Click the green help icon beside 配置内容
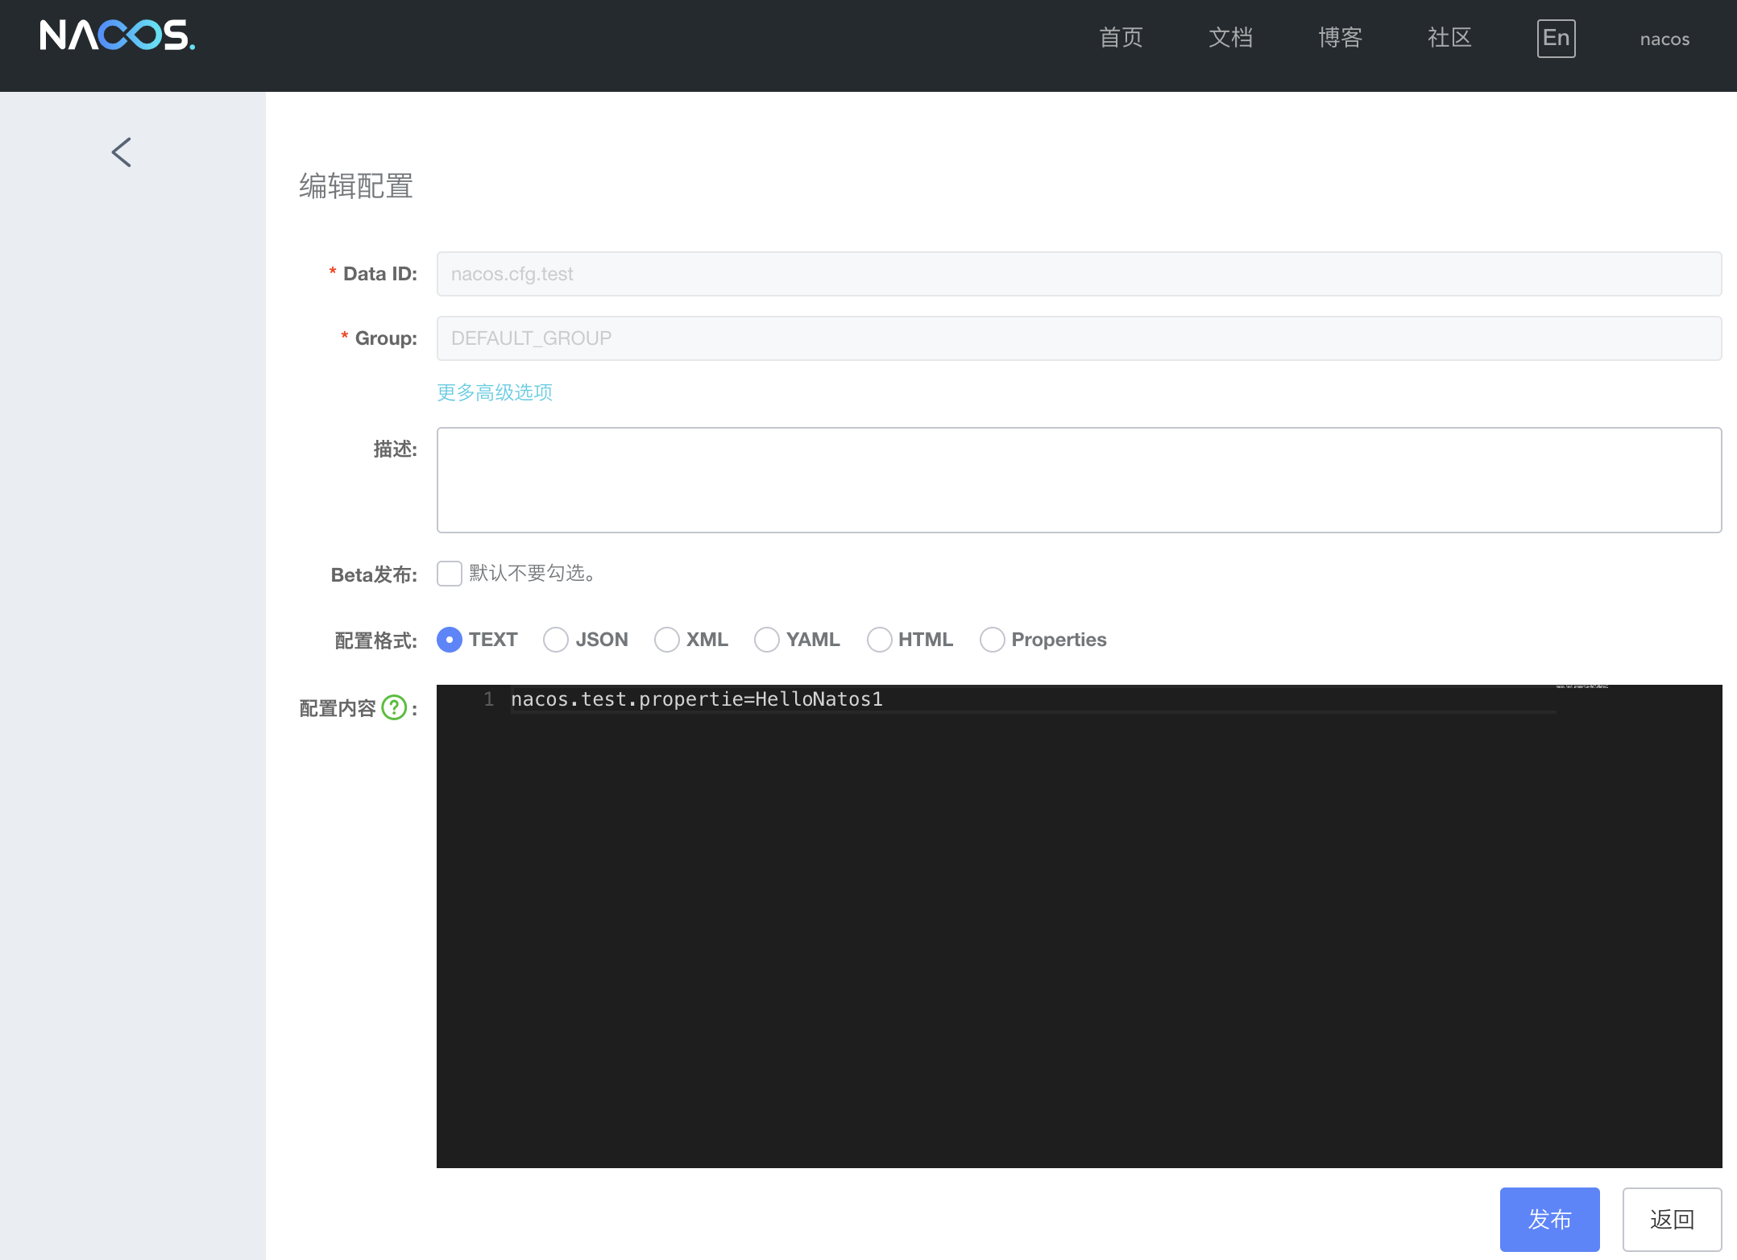The image size is (1737, 1260). pyautogui.click(x=394, y=707)
